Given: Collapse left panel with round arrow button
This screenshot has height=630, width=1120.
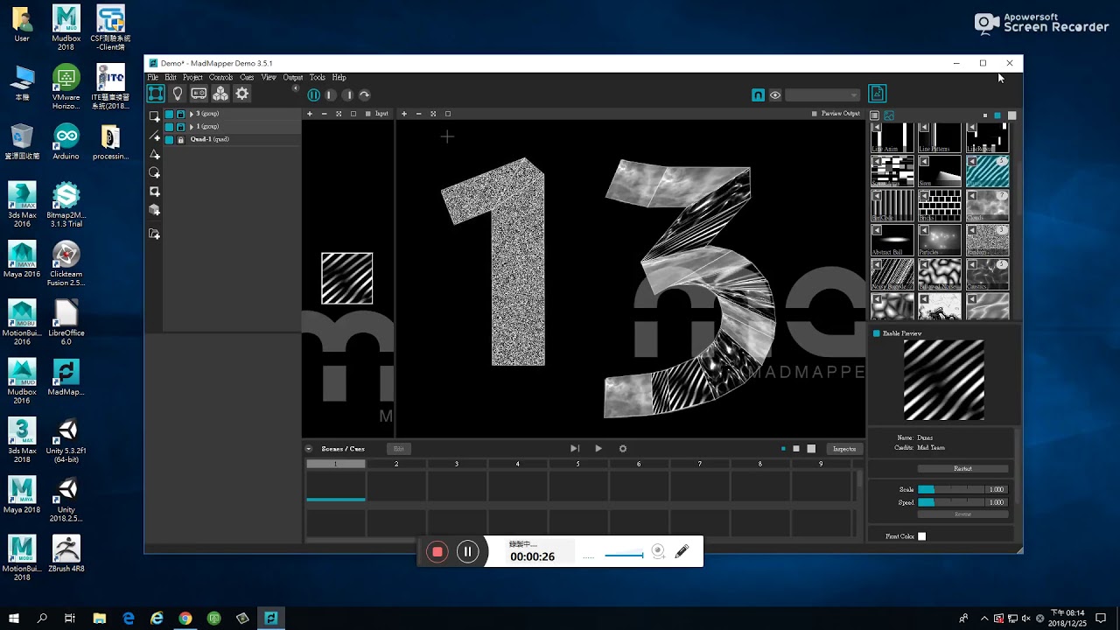Looking at the screenshot, I should [x=296, y=88].
